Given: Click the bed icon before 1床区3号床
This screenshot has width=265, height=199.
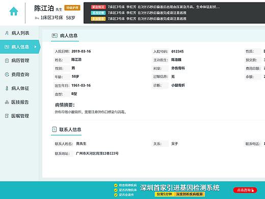Looking at the screenshot, I should [x=37, y=18].
